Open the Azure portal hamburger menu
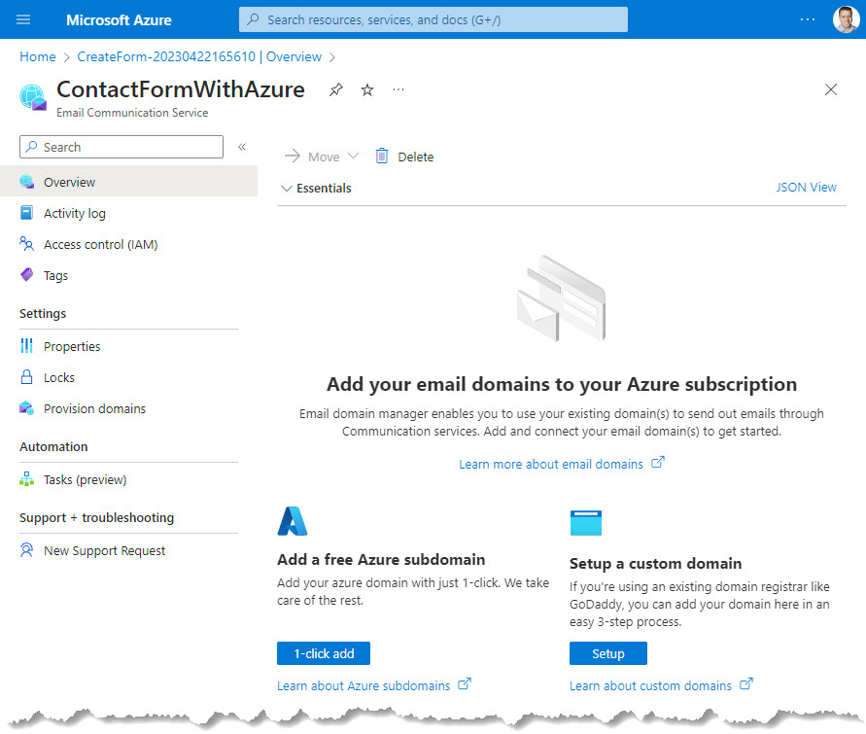Viewport: 866px width, 734px height. tap(24, 19)
